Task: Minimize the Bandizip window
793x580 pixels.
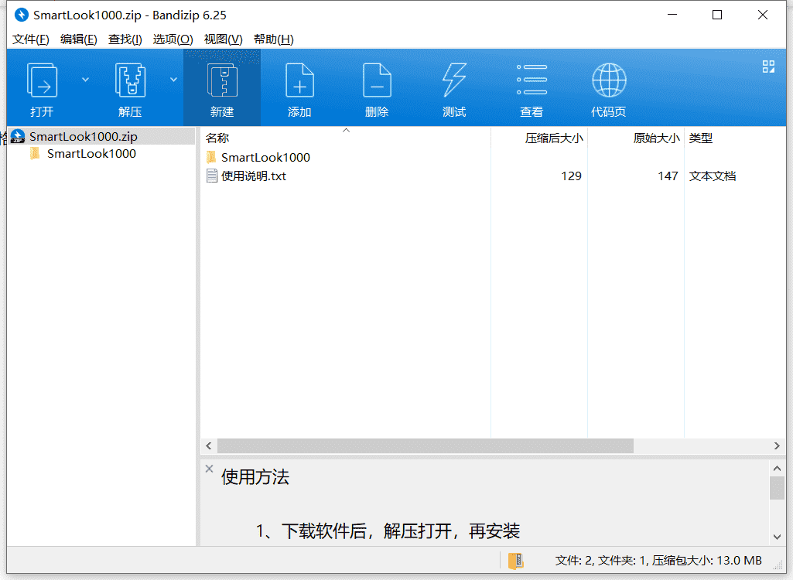Action: pos(672,15)
